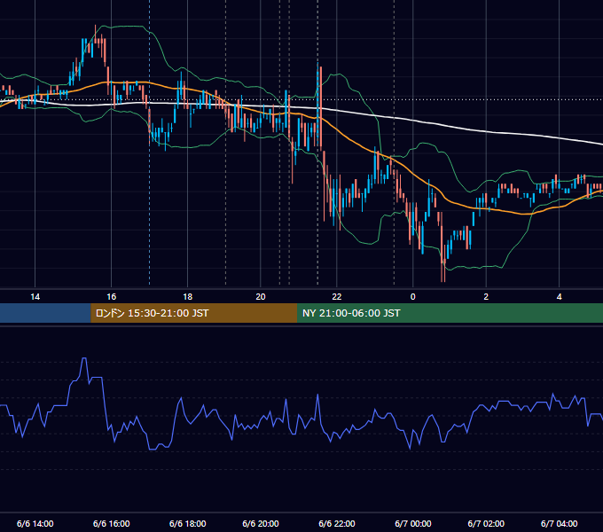Click the 6/6 18:00 date label
The height and width of the screenshot is (532, 603).
coord(187,523)
